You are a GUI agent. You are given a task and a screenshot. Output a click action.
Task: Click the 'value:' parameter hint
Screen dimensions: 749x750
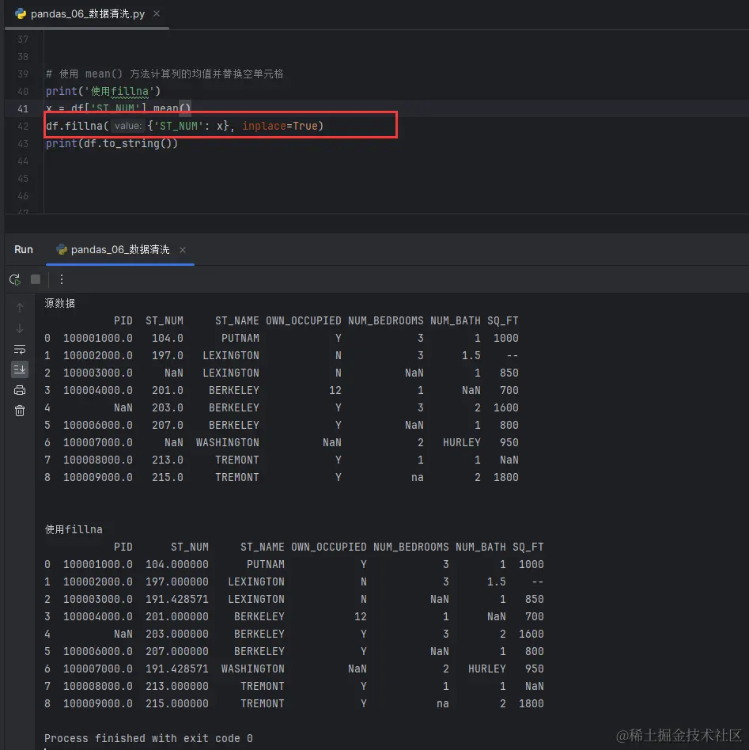pos(127,126)
